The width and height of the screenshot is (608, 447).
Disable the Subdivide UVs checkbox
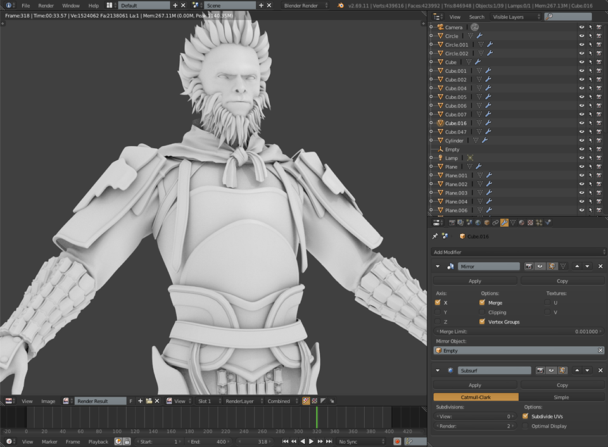(x=526, y=417)
